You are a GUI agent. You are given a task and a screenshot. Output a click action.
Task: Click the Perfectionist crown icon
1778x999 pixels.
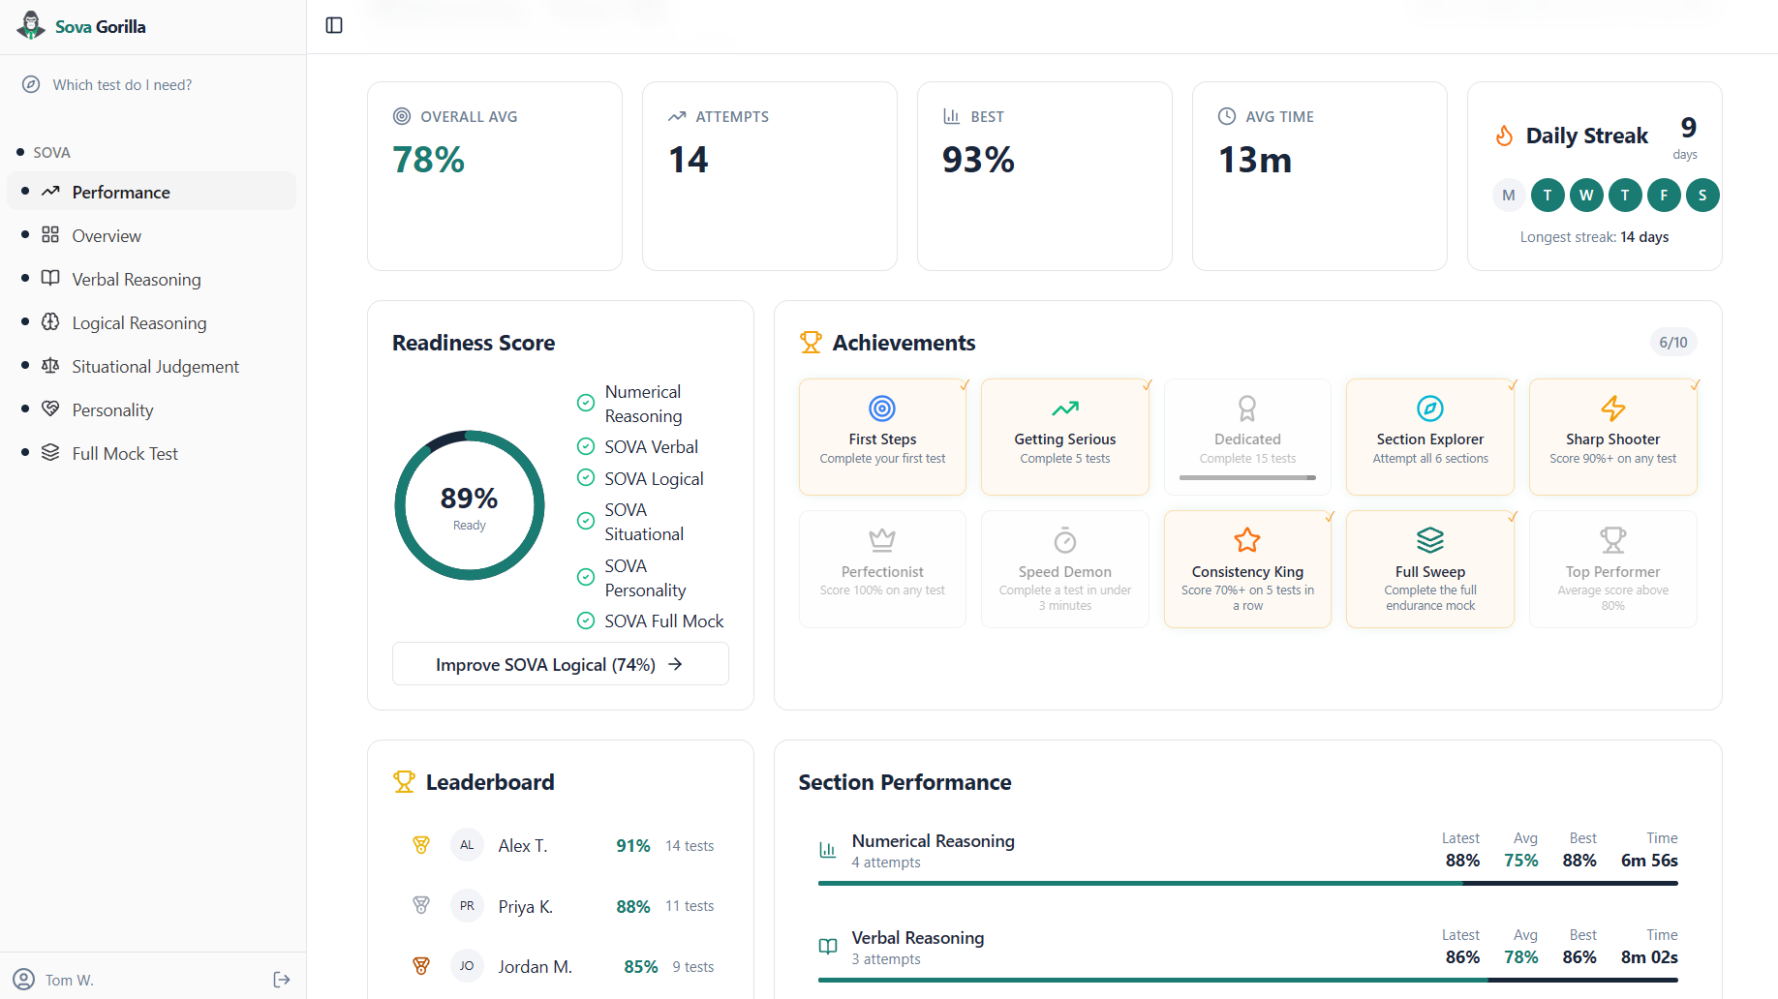point(882,540)
